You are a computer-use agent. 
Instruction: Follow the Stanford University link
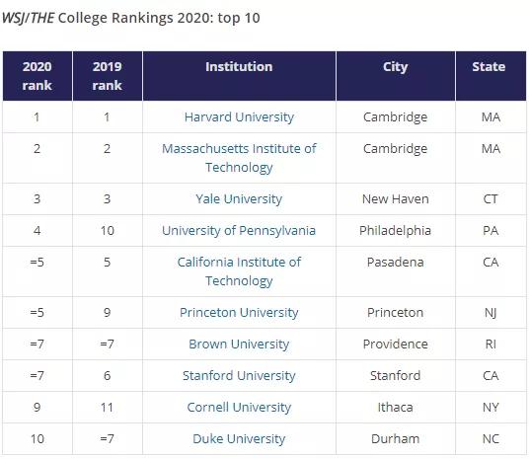[239, 376]
